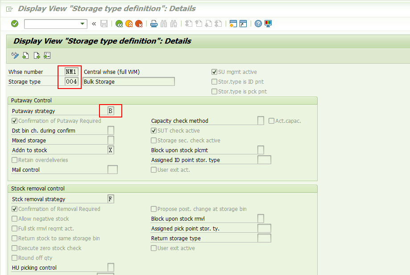Disable the SUT check active checkbox
Screen dimensions: 410x275
[x=153, y=130]
